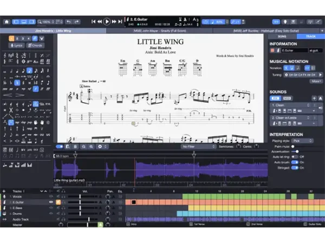Viewport: 325px width, 243px height.
Task: Switch to the Jeff Buckley - Hallelujah file tab
Action: click(x=266, y=31)
